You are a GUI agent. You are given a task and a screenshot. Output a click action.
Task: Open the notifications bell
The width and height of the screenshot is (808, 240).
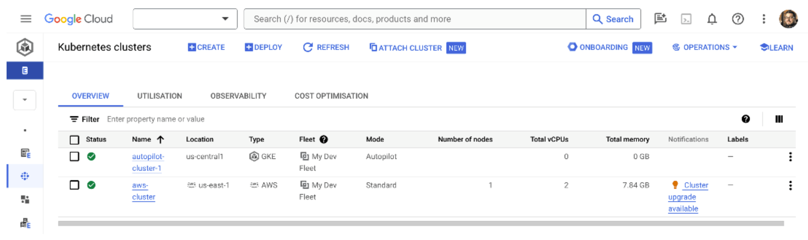click(x=712, y=19)
